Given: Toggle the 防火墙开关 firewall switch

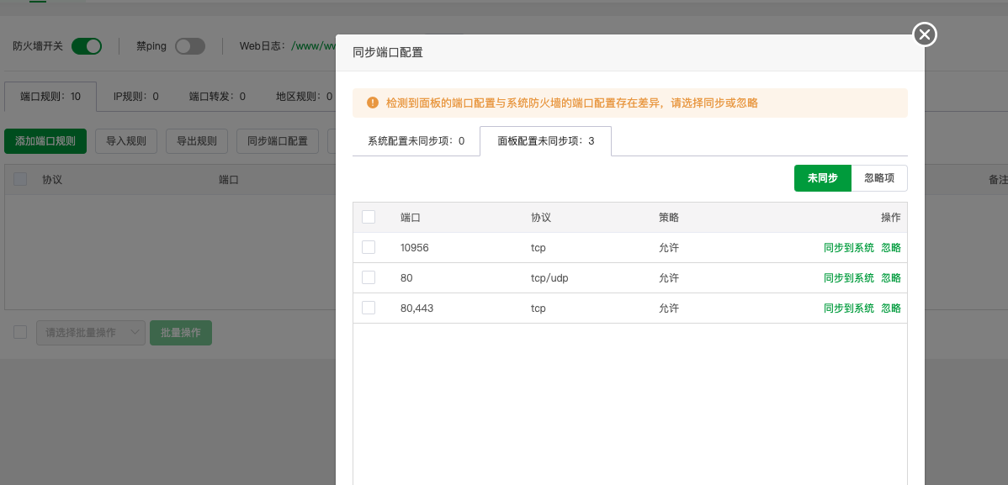Looking at the screenshot, I should (87, 46).
